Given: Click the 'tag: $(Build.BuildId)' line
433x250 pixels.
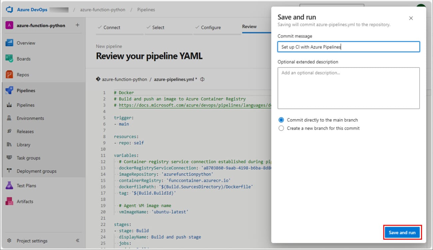Looking at the screenshot, I should (x=147, y=193).
